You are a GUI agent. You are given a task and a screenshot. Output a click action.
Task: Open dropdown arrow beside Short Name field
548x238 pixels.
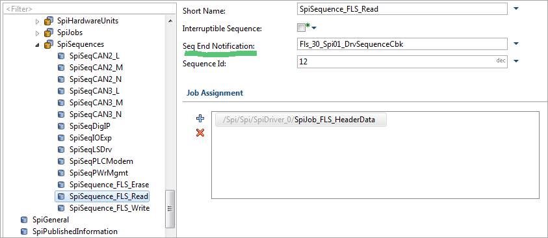[516, 8]
